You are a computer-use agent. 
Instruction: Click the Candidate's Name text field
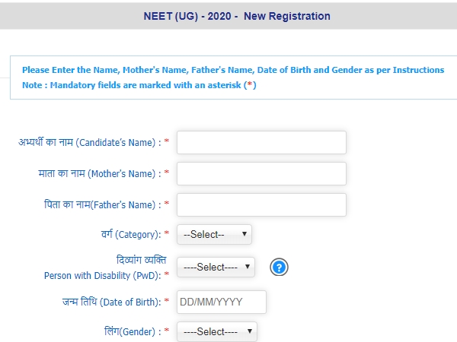pyautogui.click(x=261, y=143)
